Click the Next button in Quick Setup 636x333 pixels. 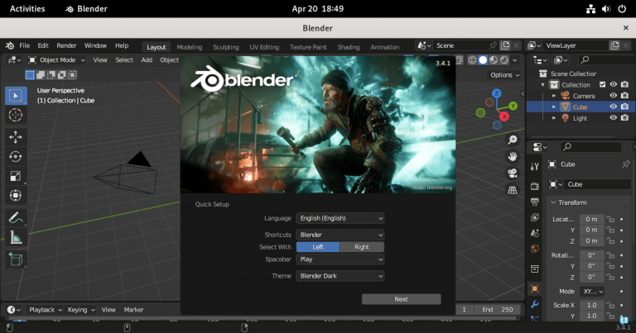[x=401, y=299]
